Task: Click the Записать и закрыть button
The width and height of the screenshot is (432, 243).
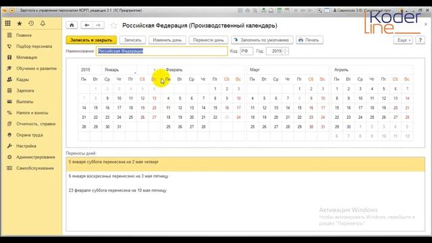Action: (91, 40)
